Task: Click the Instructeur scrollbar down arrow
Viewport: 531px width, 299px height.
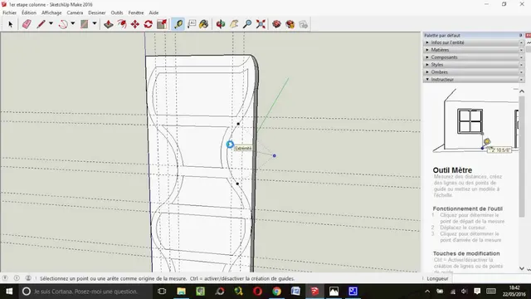Action: (522, 268)
